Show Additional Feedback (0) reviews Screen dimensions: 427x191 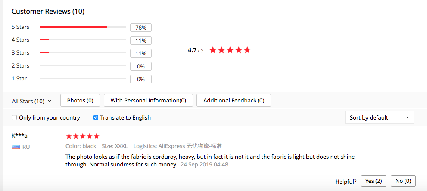point(234,100)
